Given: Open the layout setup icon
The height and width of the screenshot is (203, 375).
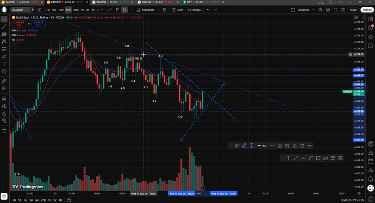Looking at the screenshot, I should click(293, 10).
